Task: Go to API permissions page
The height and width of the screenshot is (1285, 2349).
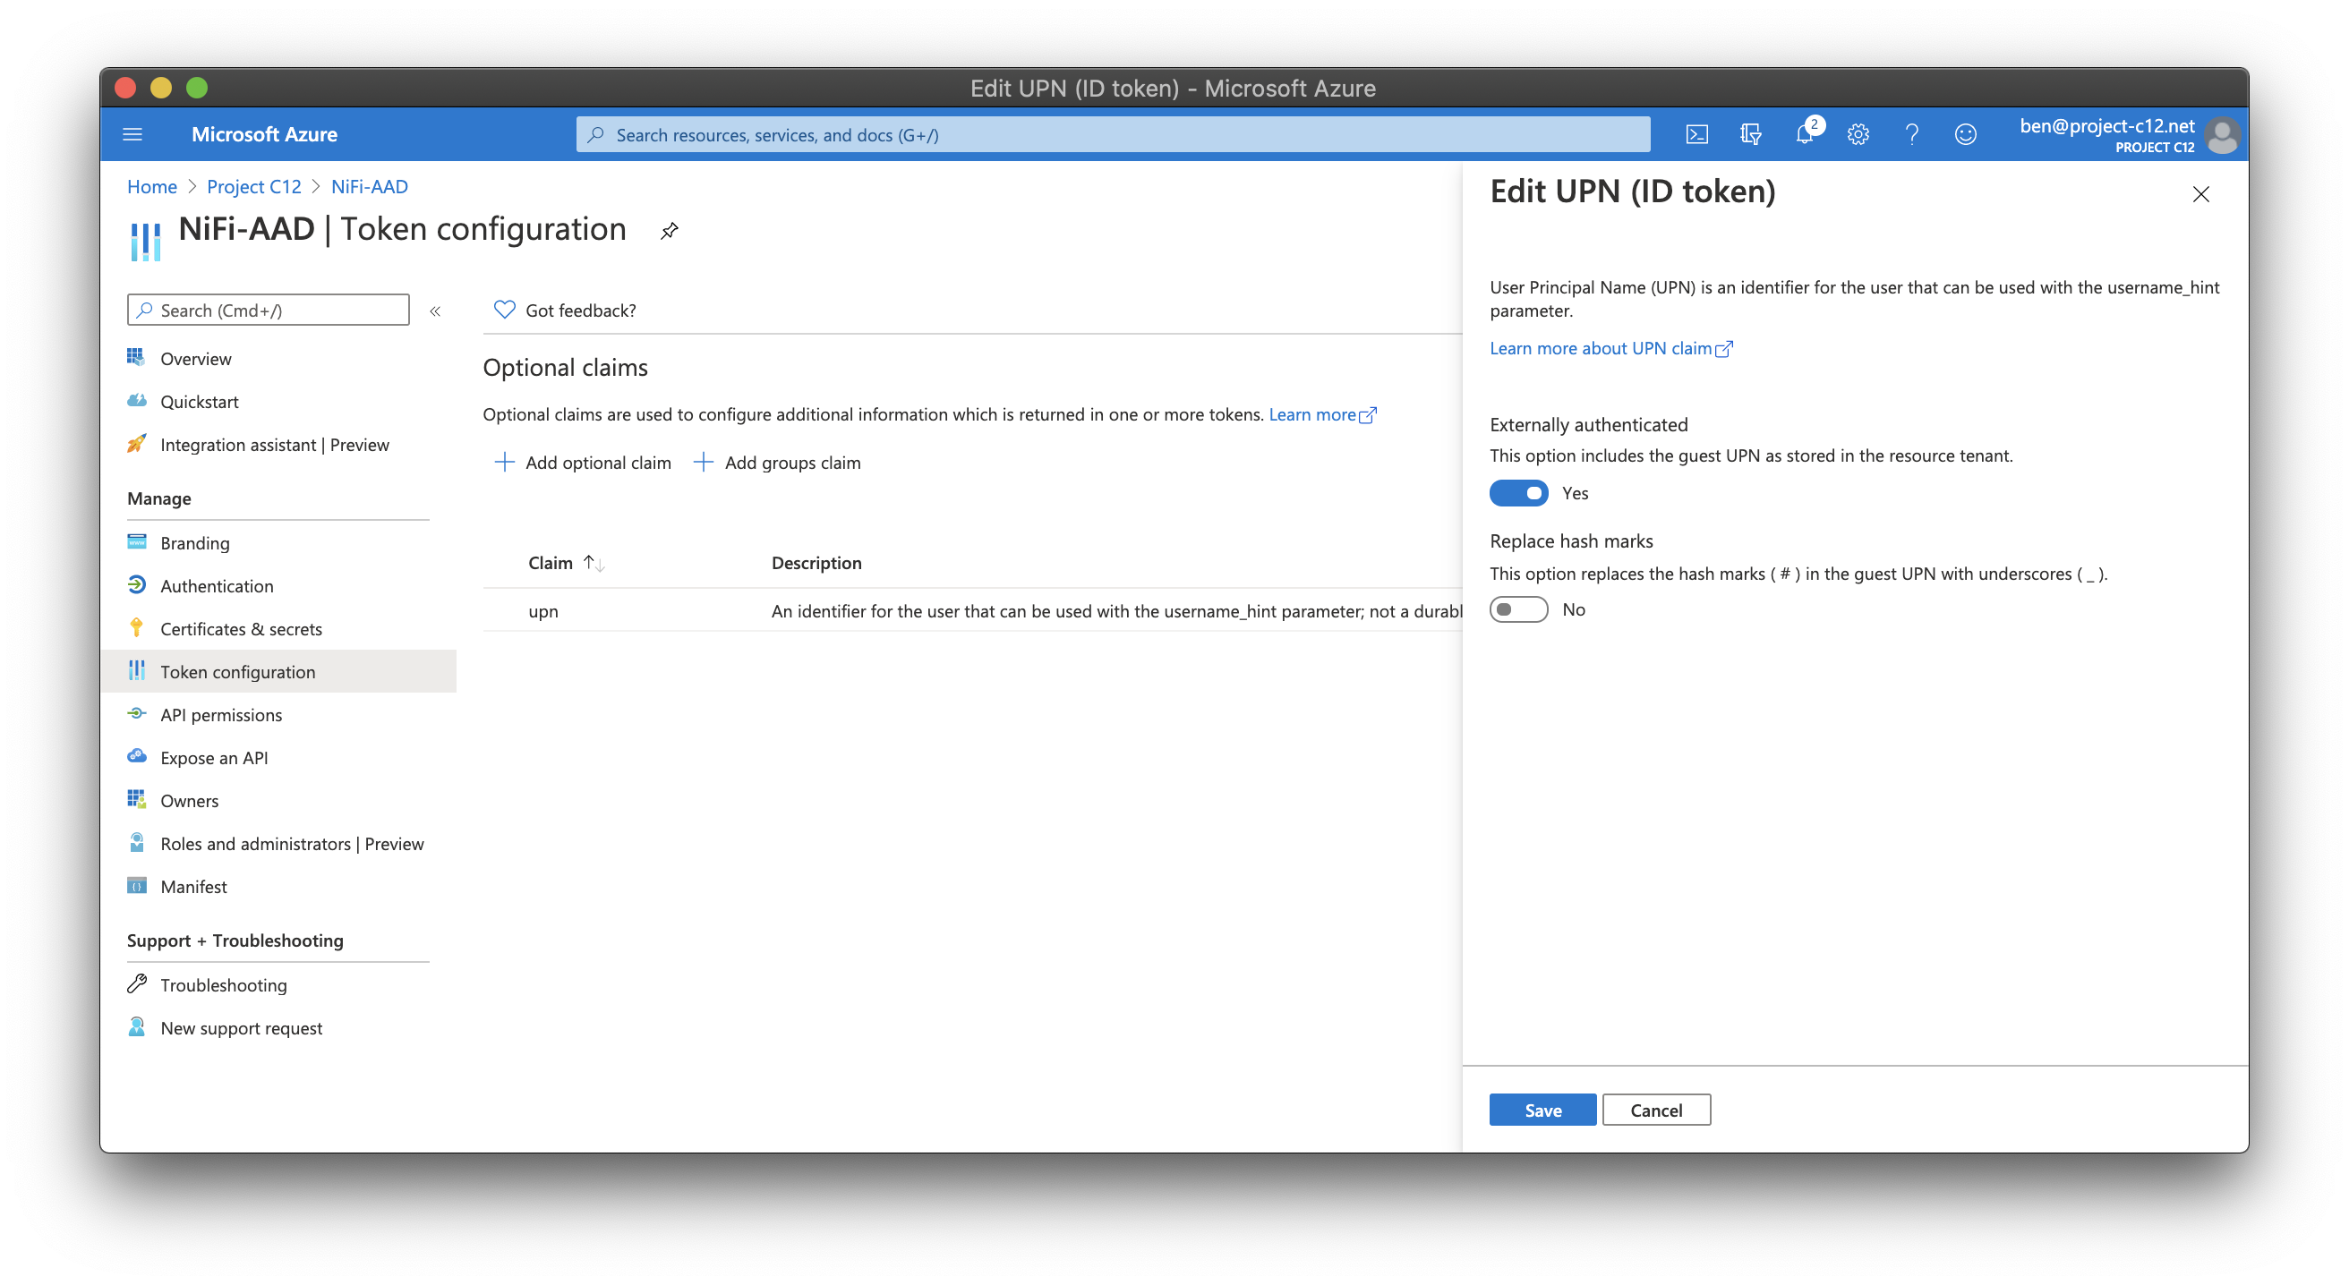Action: 221,715
